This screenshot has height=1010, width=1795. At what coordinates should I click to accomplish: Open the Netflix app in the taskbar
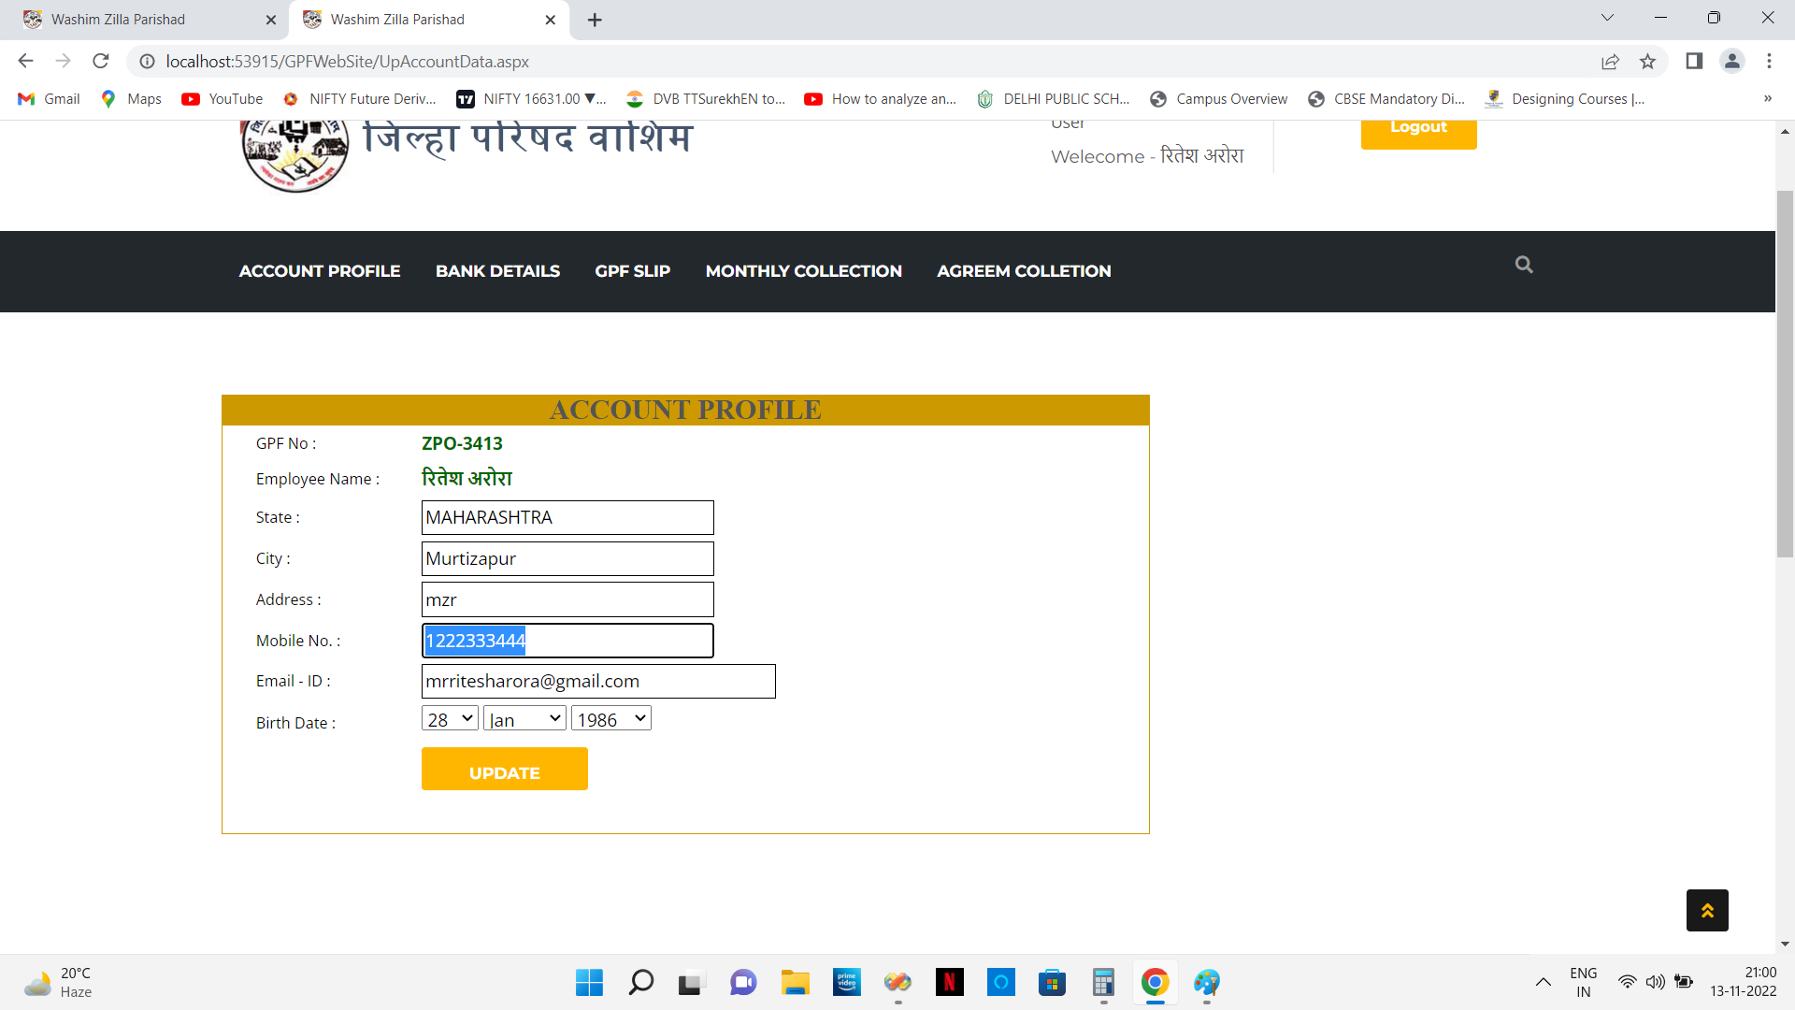tap(949, 982)
